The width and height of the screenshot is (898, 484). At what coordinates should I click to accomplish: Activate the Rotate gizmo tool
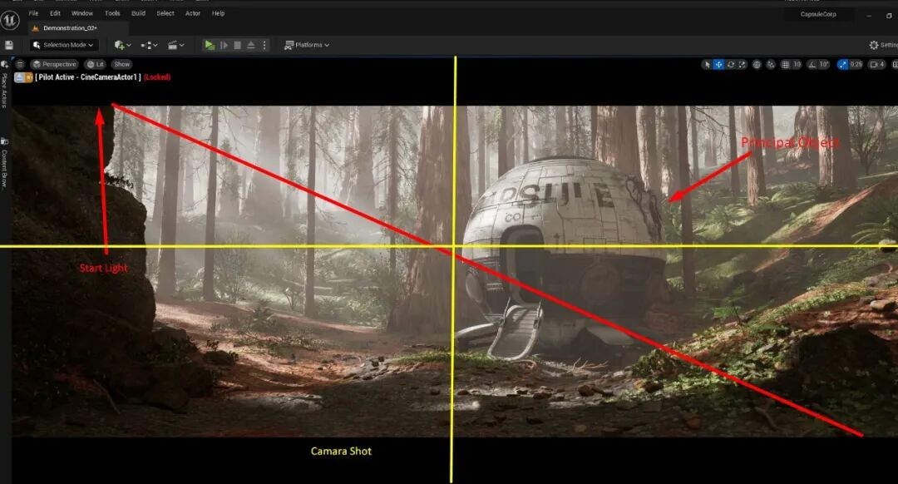pos(730,65)
